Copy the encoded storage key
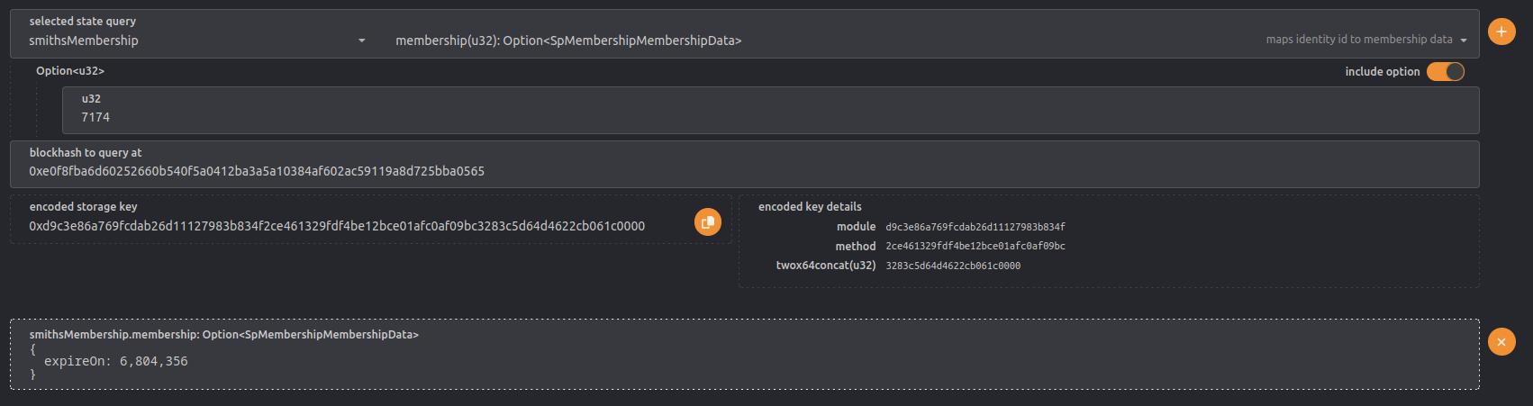This screenshot has height=406, width=1533. click(708, 221)
